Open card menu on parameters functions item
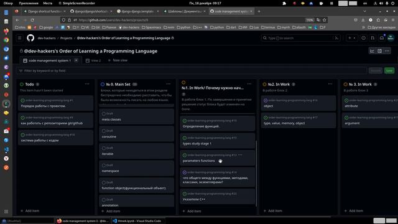This screenshot has height=224, width=398. pos(240,155)
